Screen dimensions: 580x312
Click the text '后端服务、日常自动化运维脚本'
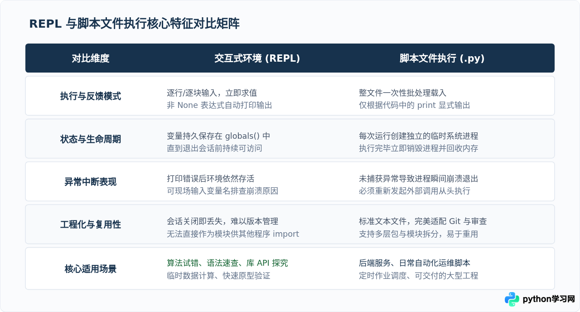point(415,263)
